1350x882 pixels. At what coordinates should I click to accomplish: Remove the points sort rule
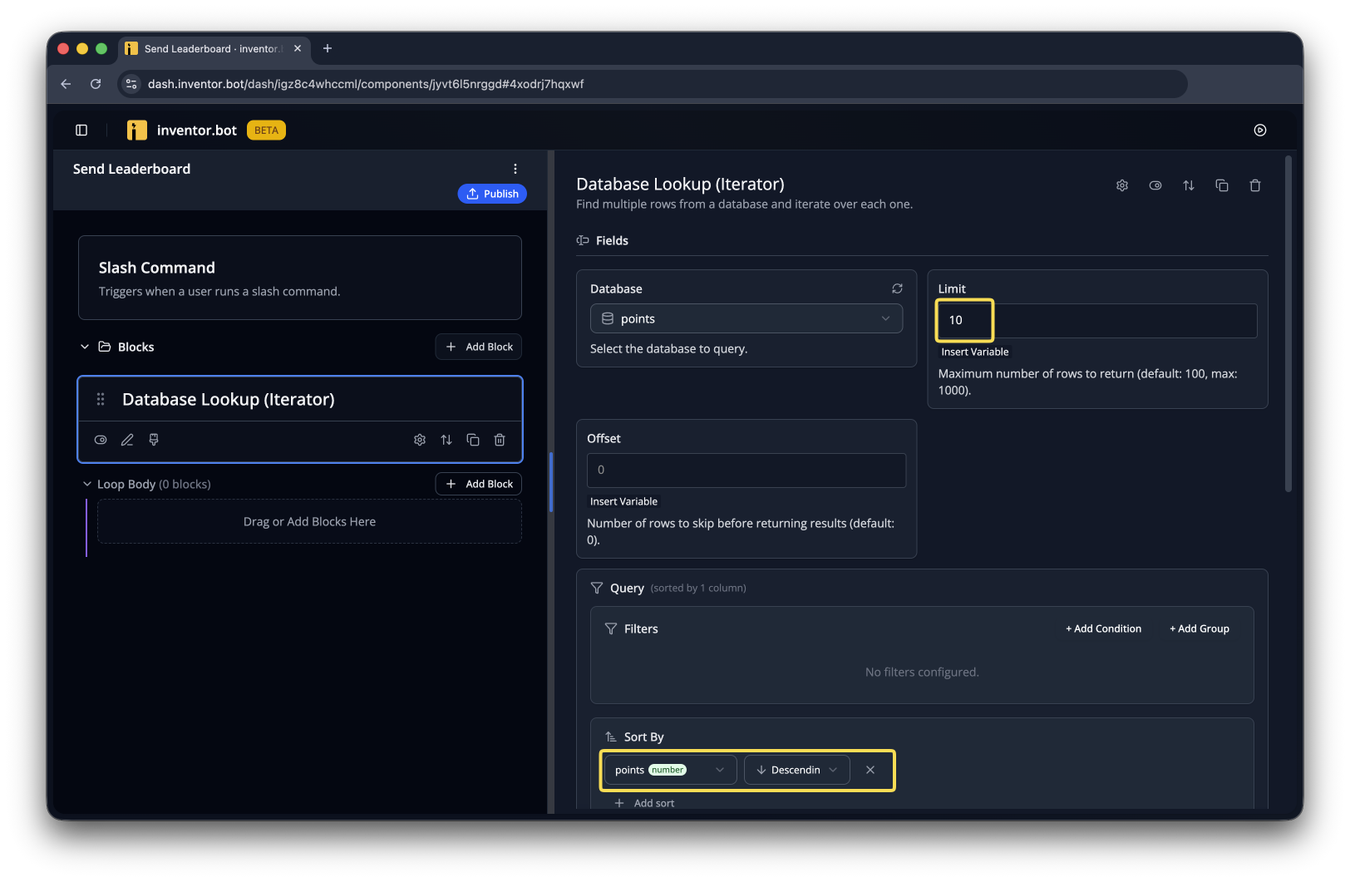point(870,770)
